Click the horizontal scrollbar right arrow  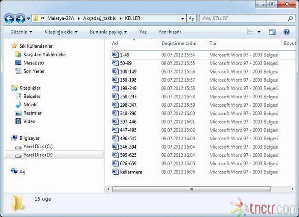(x=292, y=189)
